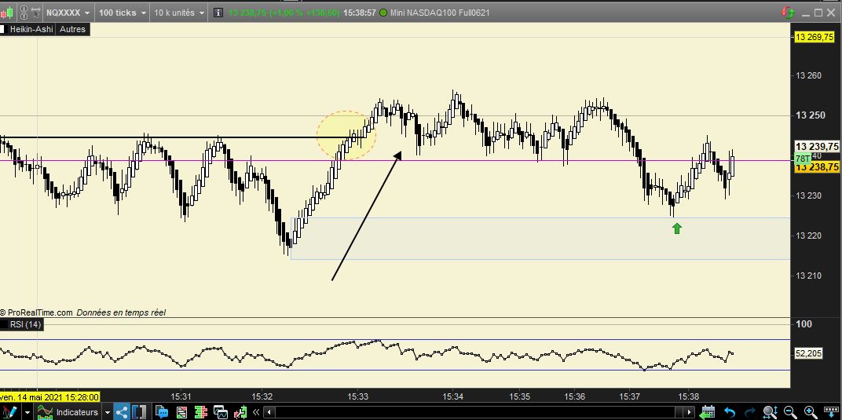This screenshot has width=842, height=420.
Task: Minimize the chart window
Action: click(806, 16)
